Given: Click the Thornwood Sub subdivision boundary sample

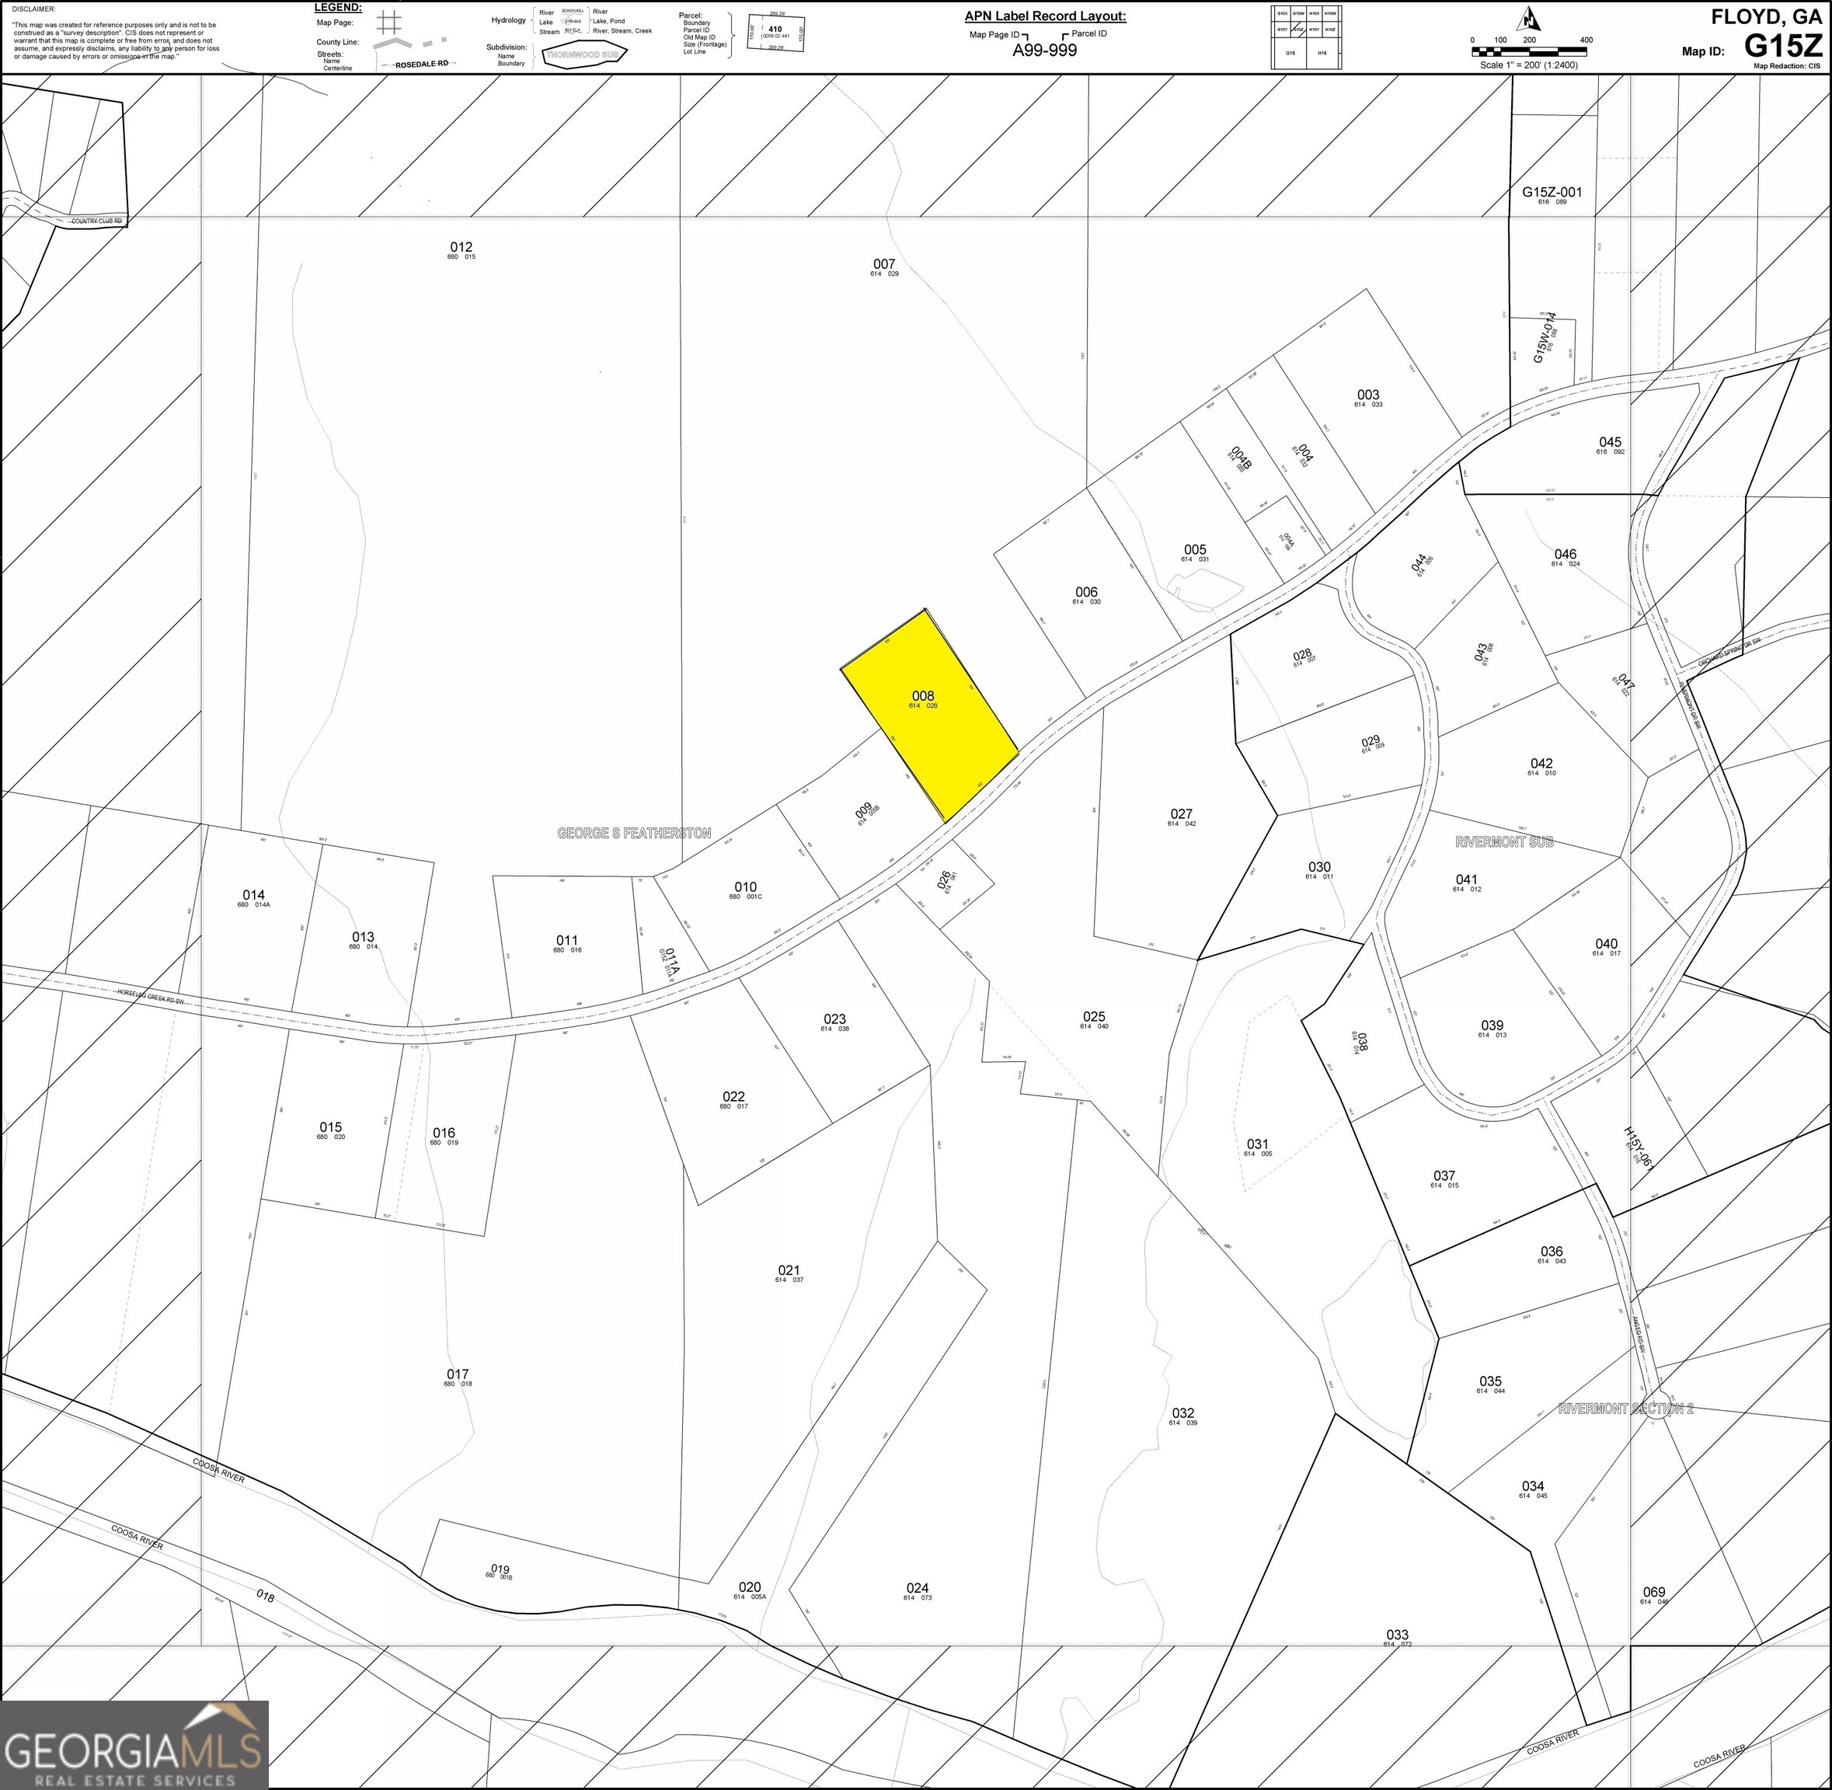Looking at the screenshot, I should [x=585, y=55].
